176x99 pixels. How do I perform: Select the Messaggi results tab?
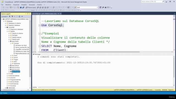pos(37,54)
